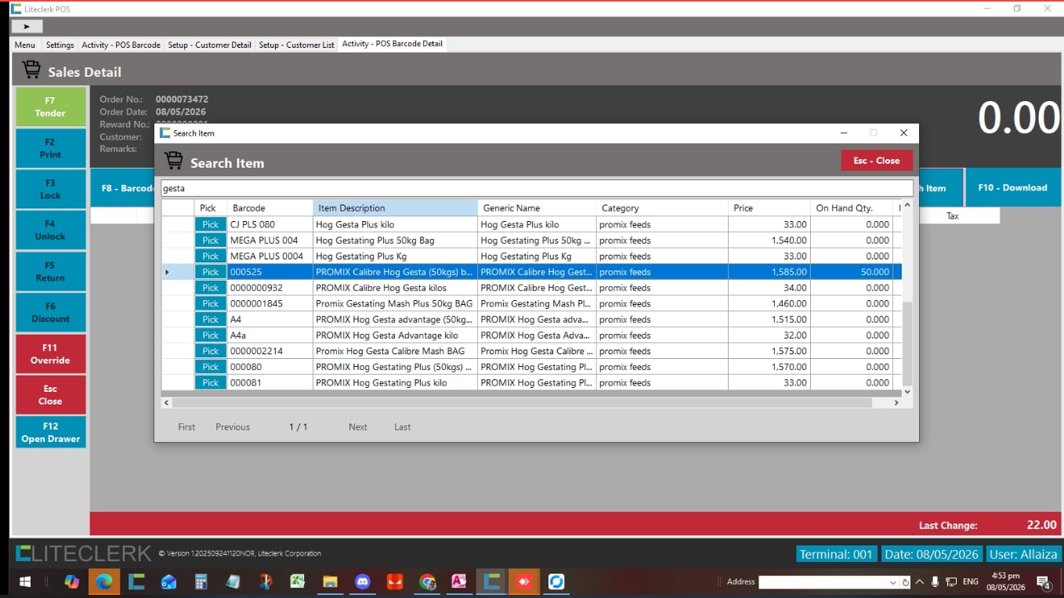This screenshot has height=598, width=1064.
Task: Pick the CJ PLS 080 item
Action: coord(210,224)
